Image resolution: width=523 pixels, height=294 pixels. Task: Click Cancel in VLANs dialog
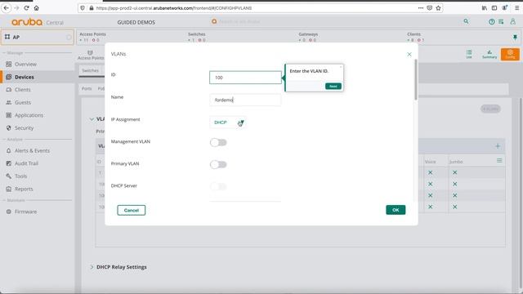click(x=132, y=211)
